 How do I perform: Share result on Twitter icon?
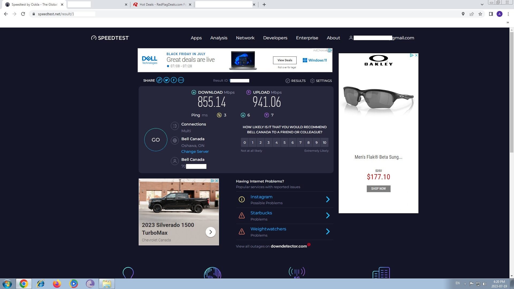coord(167,80)
